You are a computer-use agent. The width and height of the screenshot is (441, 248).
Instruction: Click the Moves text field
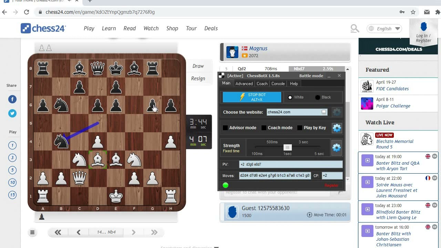pos(275,176)
